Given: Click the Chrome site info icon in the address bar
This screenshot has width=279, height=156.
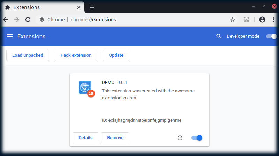Looking at the screenshot, I should pos(42,20).
